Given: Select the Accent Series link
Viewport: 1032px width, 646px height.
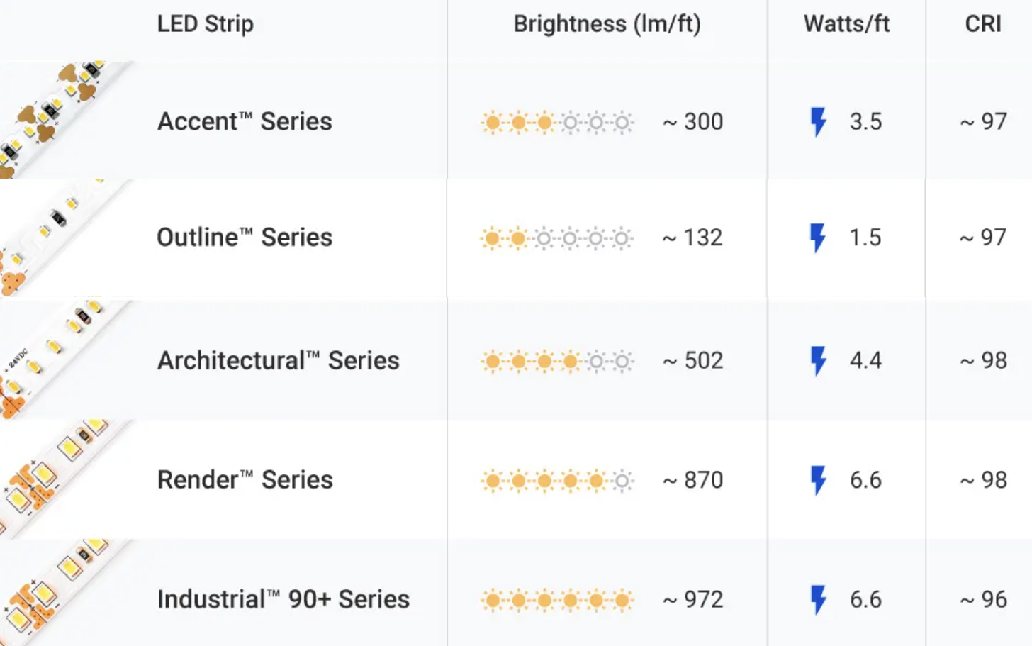Looking at the screenshot, I should [x=245, y=121].
